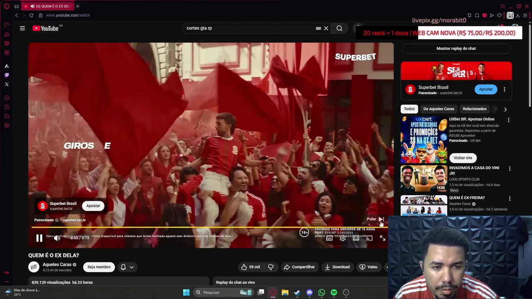Go to the YouTube home logo

(45, 28)
